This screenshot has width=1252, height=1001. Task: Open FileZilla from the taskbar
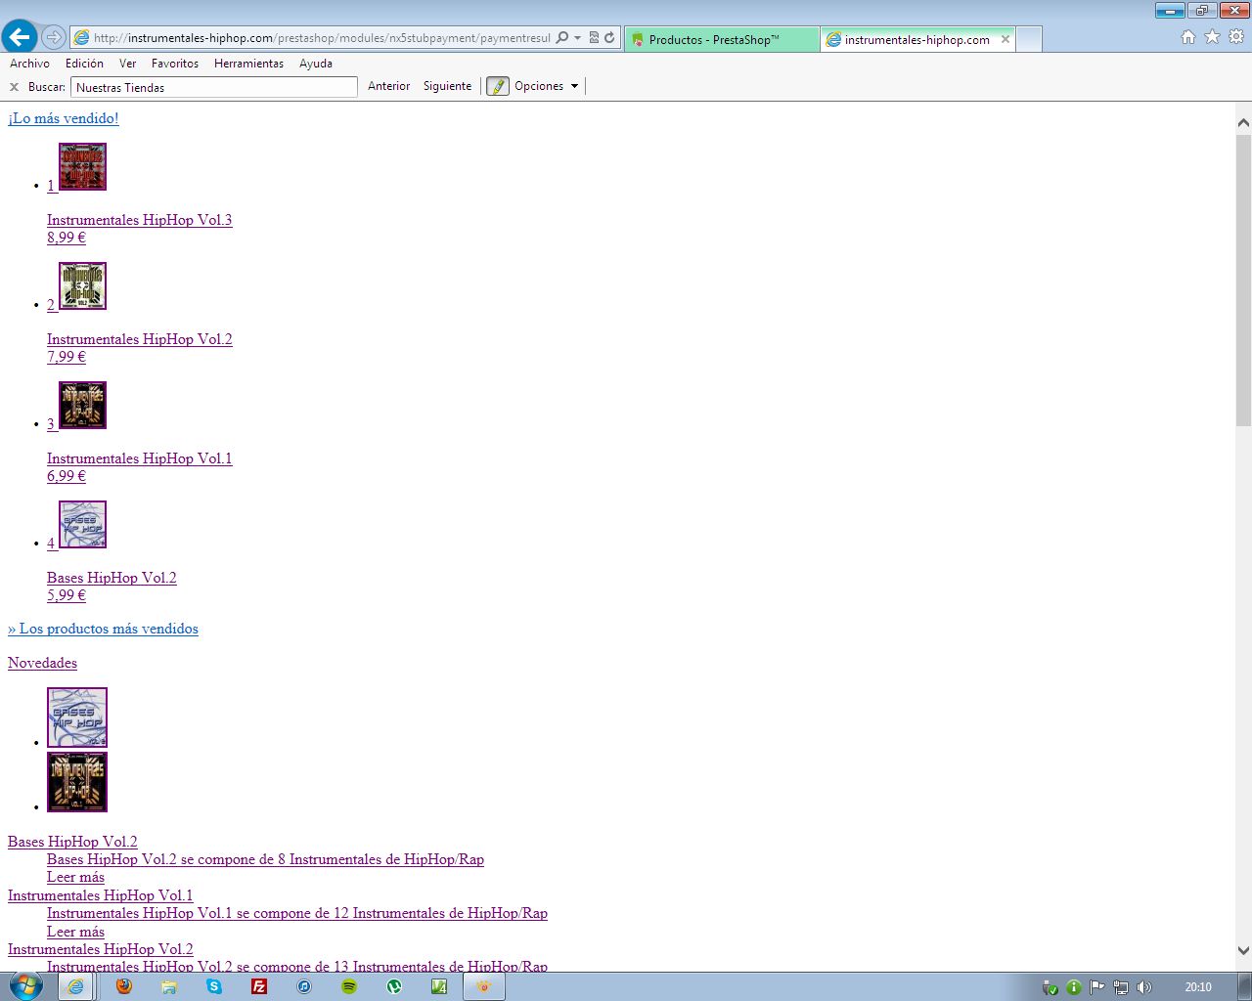tap(259, 986)
